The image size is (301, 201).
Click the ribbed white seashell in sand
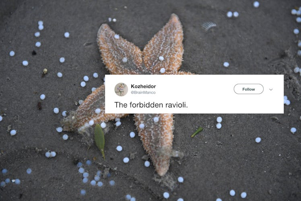[209, 26]
